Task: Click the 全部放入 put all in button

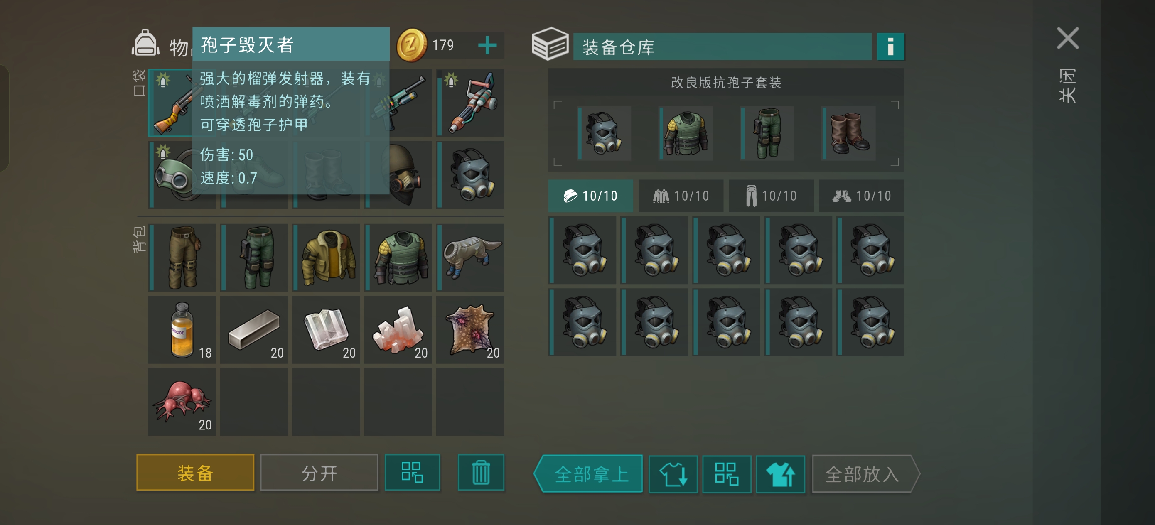Action: 865,474
